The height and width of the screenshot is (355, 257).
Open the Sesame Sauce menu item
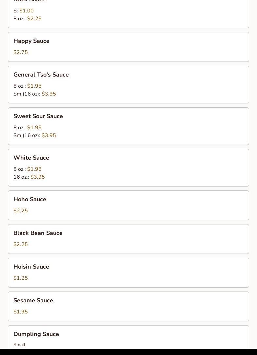pos(33,300)
